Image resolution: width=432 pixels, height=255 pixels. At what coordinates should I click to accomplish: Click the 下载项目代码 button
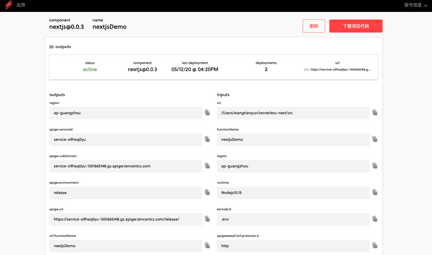tap(356, 26)
